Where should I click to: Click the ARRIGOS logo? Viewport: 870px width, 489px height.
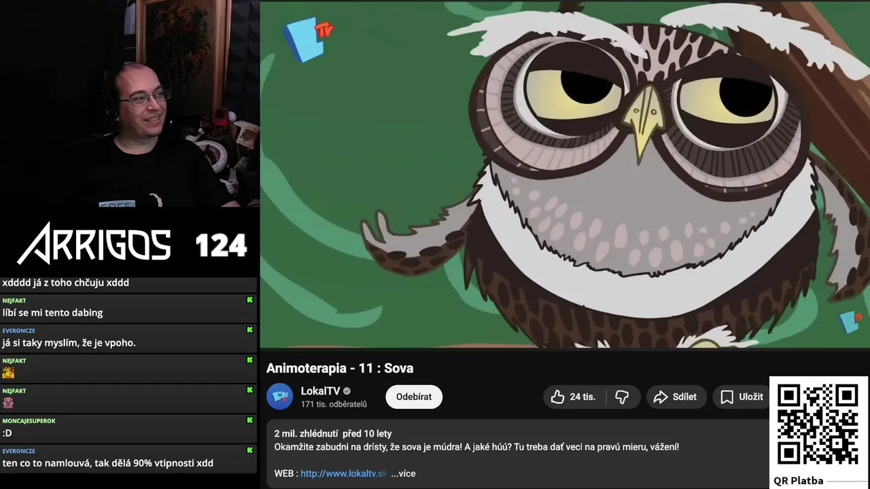94,243
